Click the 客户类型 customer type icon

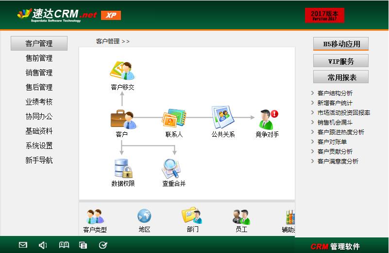click(95, 217)
